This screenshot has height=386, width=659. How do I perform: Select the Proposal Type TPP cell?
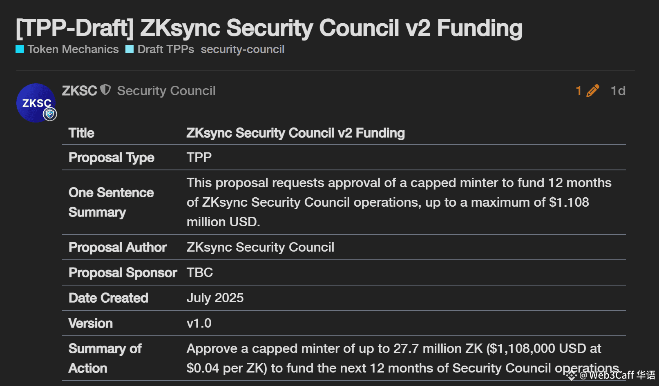pos(199,157)
